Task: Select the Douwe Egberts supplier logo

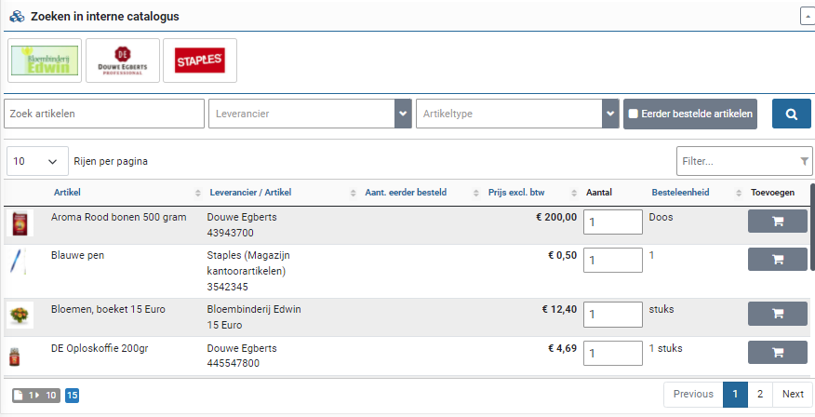Action: [x=122, y=61]
